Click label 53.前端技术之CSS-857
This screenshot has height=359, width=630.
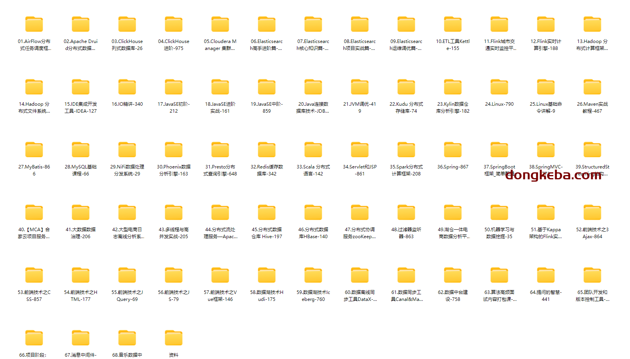34,296
